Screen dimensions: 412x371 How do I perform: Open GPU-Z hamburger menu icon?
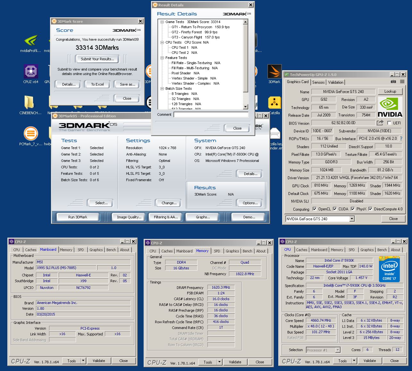point(402,82)
